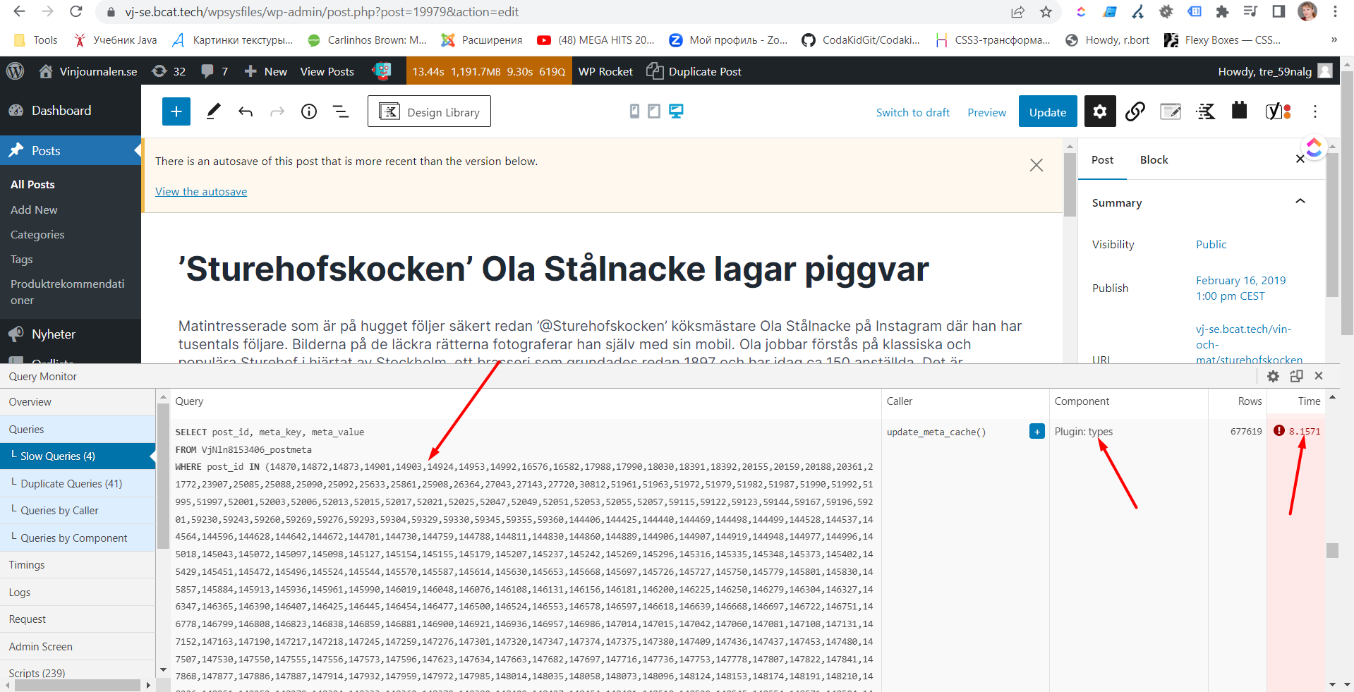1354x692 pixels.
Task: Switch to the Block tab
Action: click(x=1154, y=160)
